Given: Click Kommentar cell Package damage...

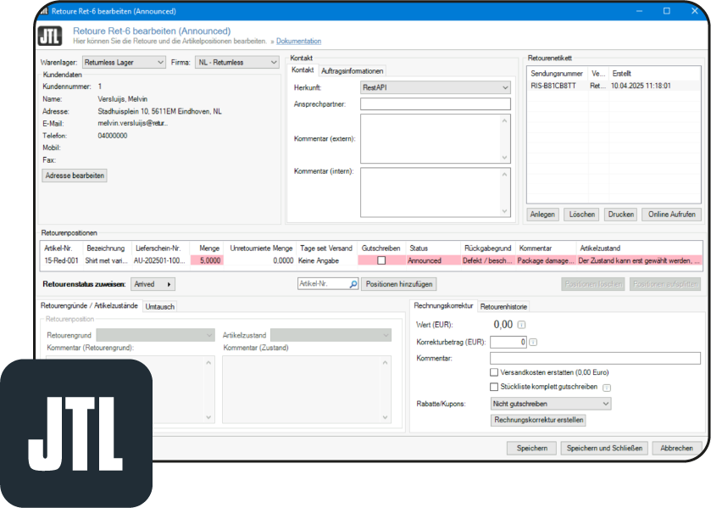Looking at the screenshot, I should 546,260.
